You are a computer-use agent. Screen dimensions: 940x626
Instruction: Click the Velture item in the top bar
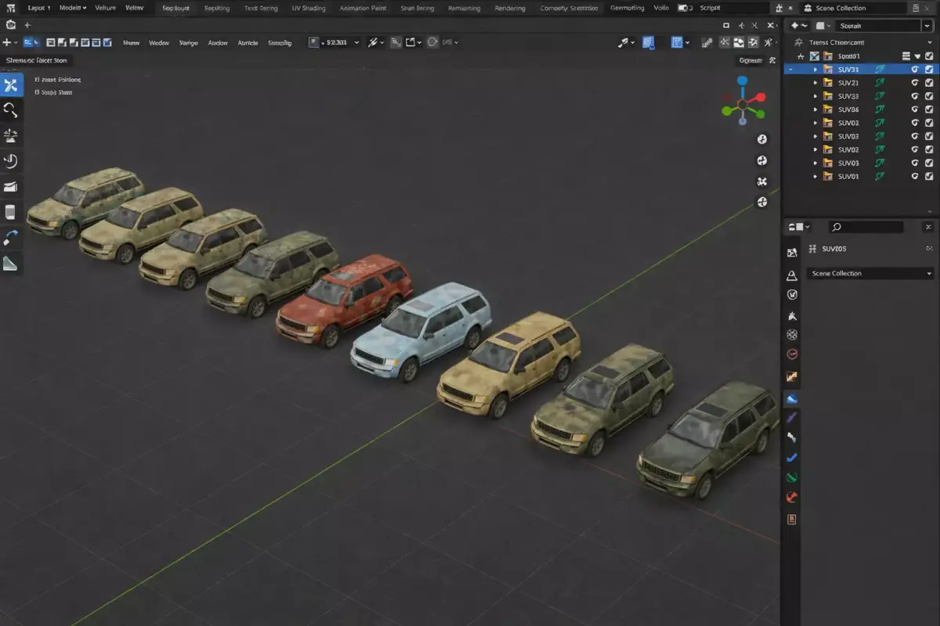[106, 7]
